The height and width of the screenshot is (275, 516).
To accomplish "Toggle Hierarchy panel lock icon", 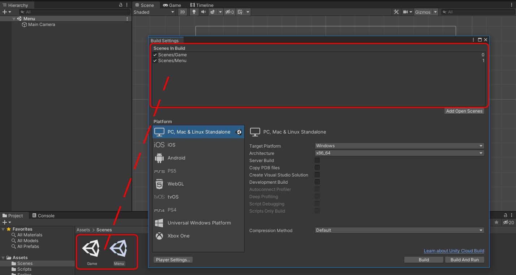I will [x=121, y=5].
